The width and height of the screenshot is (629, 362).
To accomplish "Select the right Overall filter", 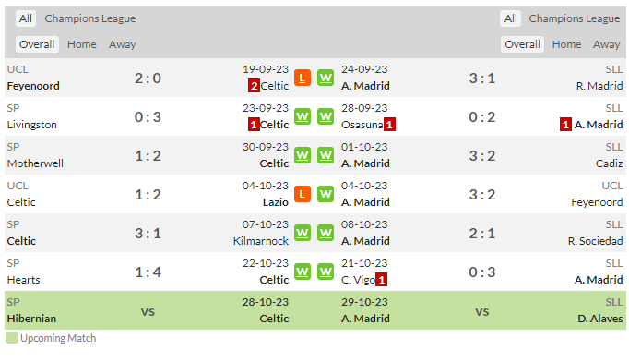I will (x=522, y=44).
